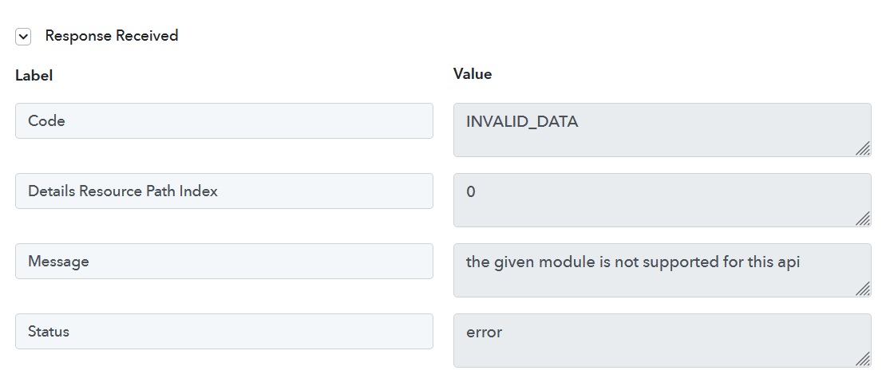Focus the Message label field
This screenshot has height=378, width=886.
point(224,262)
